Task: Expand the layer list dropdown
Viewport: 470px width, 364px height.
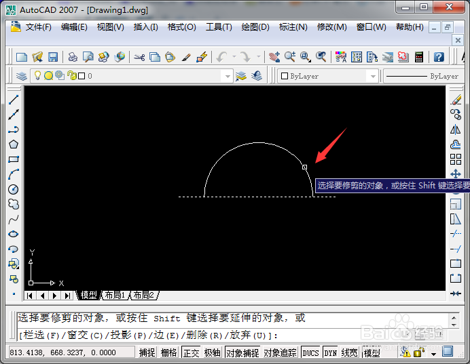Action: point(228,77)
